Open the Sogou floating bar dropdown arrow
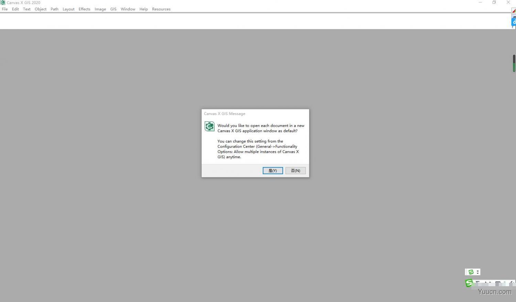The width and height of the screenshot is (516, 302). coord(477,272)
